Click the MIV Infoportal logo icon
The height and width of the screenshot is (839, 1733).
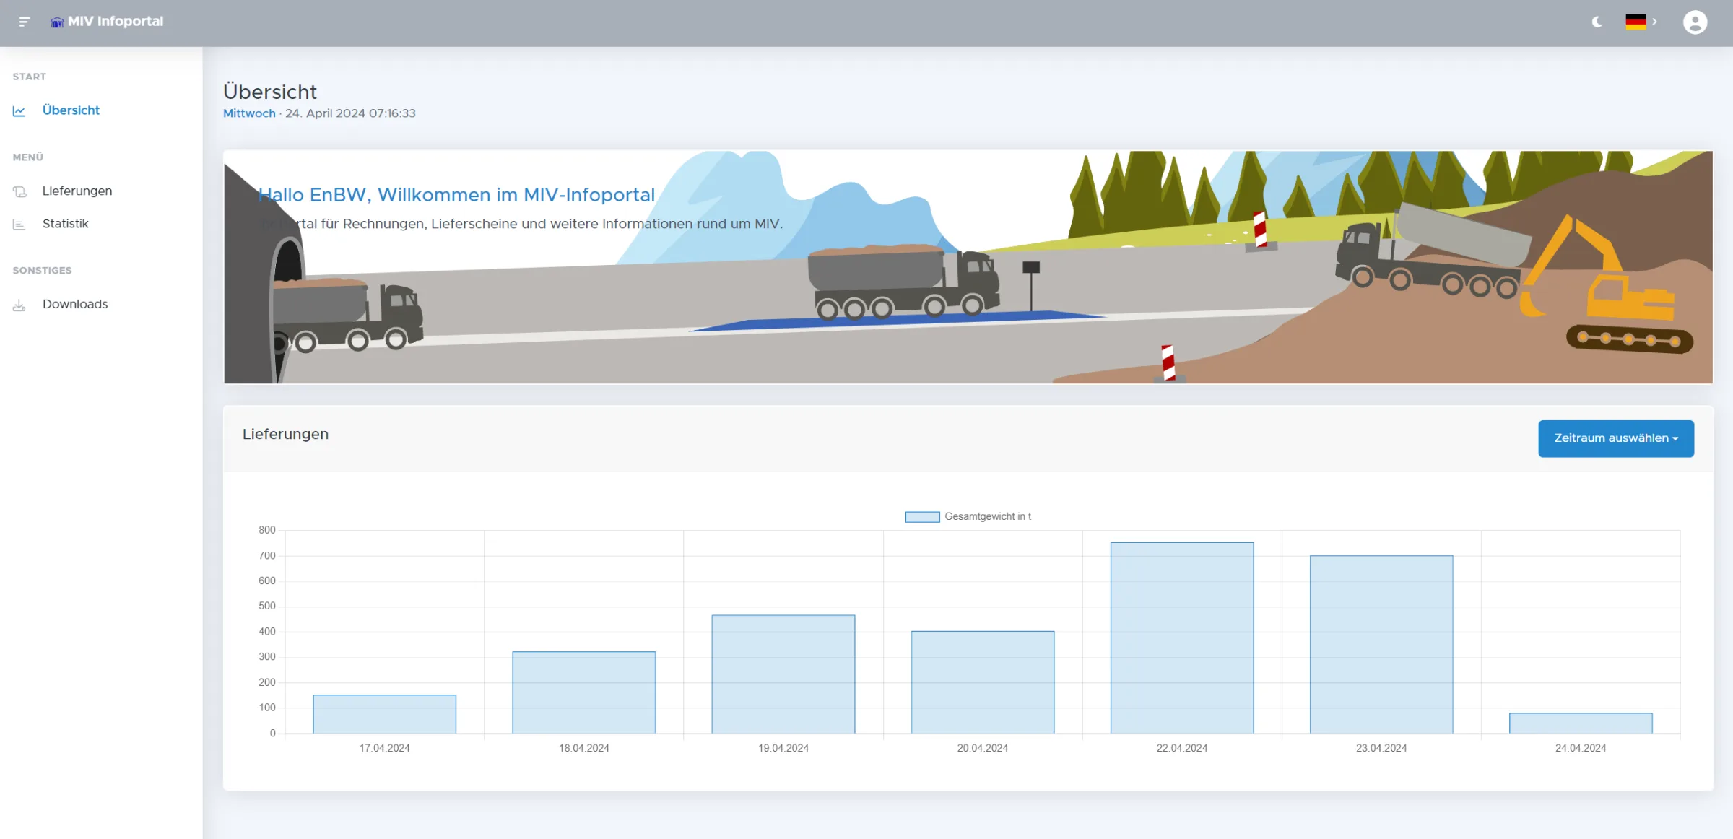pos(57,22)
